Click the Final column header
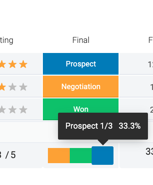The height and width of the screenshot is (185, 153). point(81,40)
